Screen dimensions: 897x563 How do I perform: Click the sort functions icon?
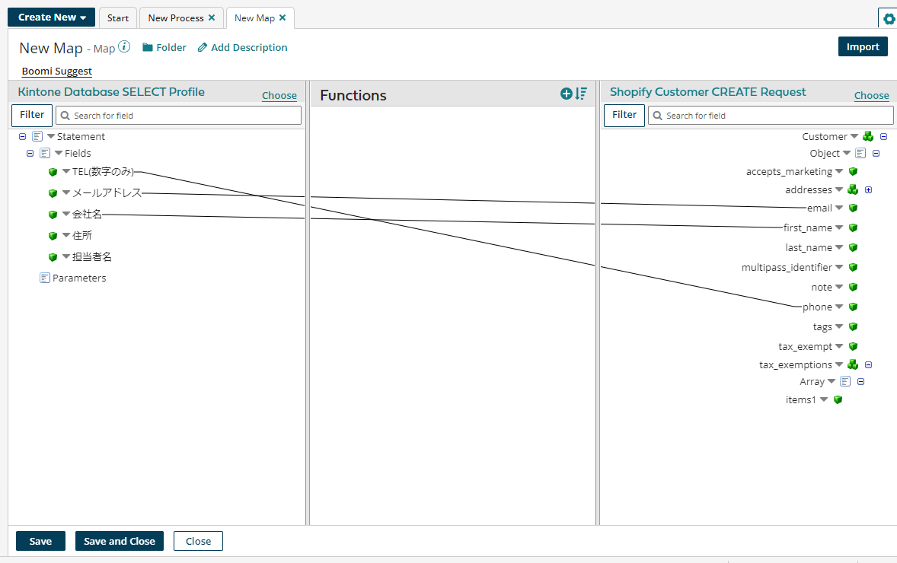point(581,94)
